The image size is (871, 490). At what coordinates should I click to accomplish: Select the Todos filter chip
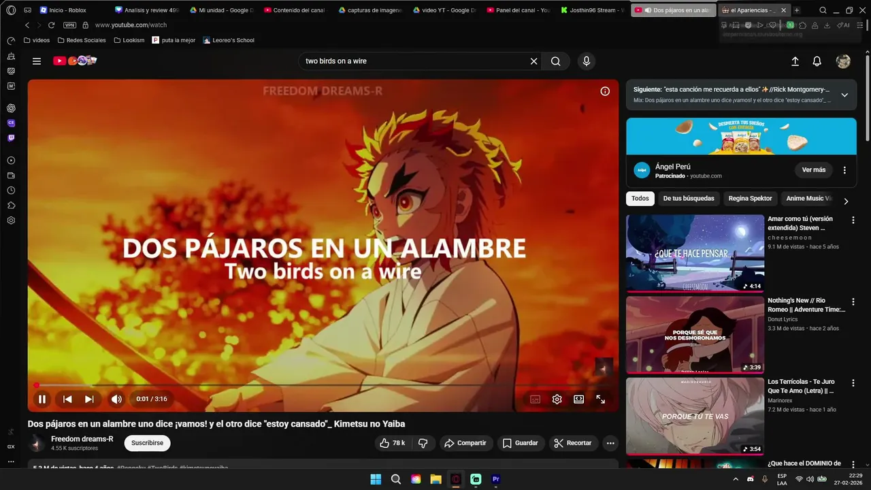point(640,199)
